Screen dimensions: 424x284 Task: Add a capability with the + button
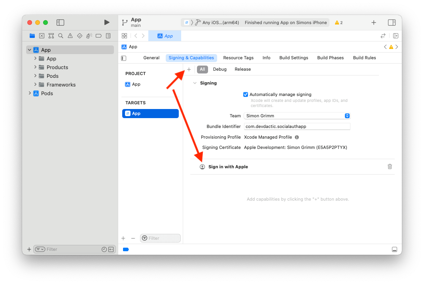pos(189,69)
